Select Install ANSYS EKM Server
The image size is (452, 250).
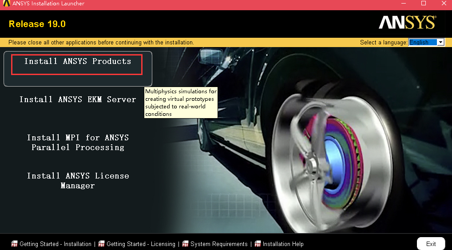click(x=78, y=99)
